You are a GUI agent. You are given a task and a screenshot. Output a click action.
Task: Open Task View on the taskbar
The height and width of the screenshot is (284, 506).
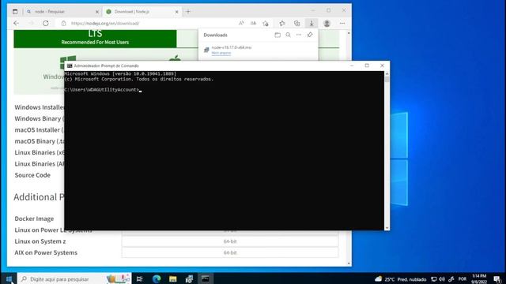pos(139,278)
